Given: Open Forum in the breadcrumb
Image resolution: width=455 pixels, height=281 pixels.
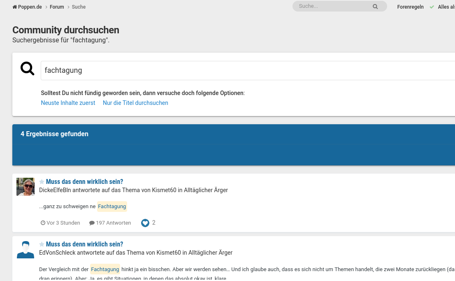Looking at the screenshot, I should point(57,7).
